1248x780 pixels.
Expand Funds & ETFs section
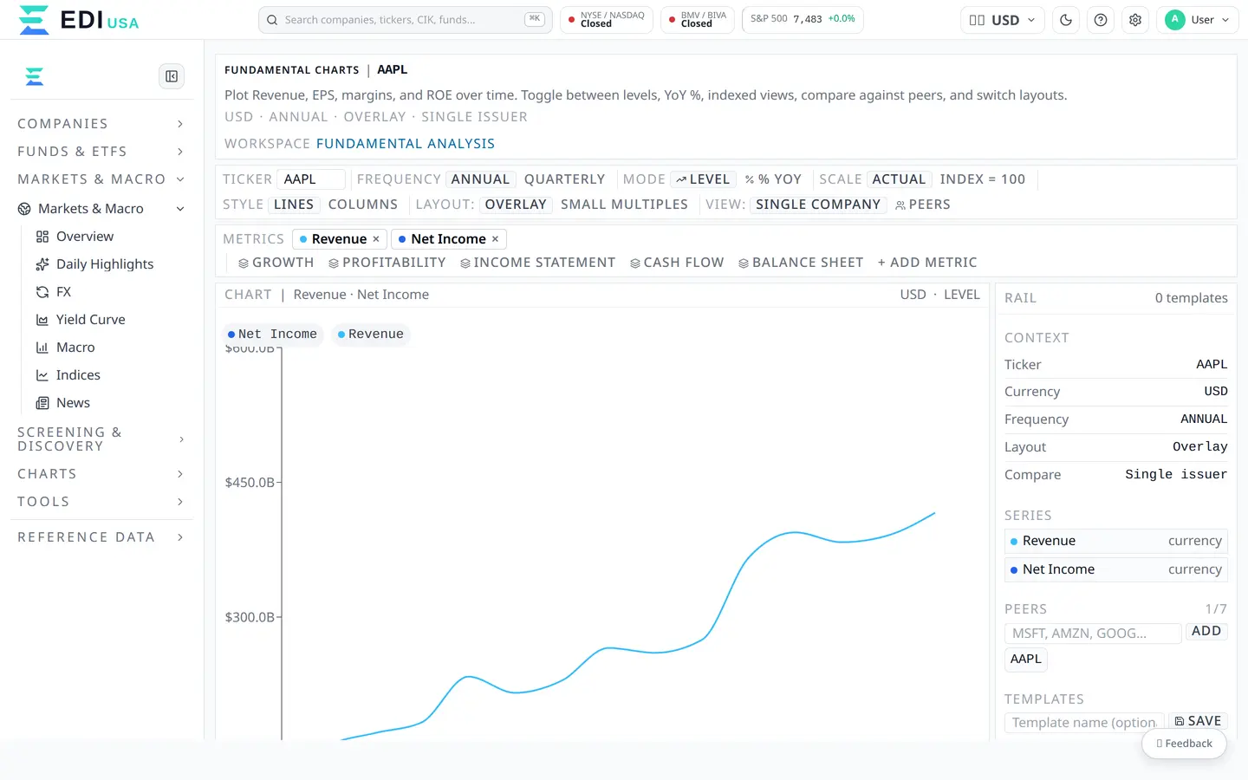(101, 152)
